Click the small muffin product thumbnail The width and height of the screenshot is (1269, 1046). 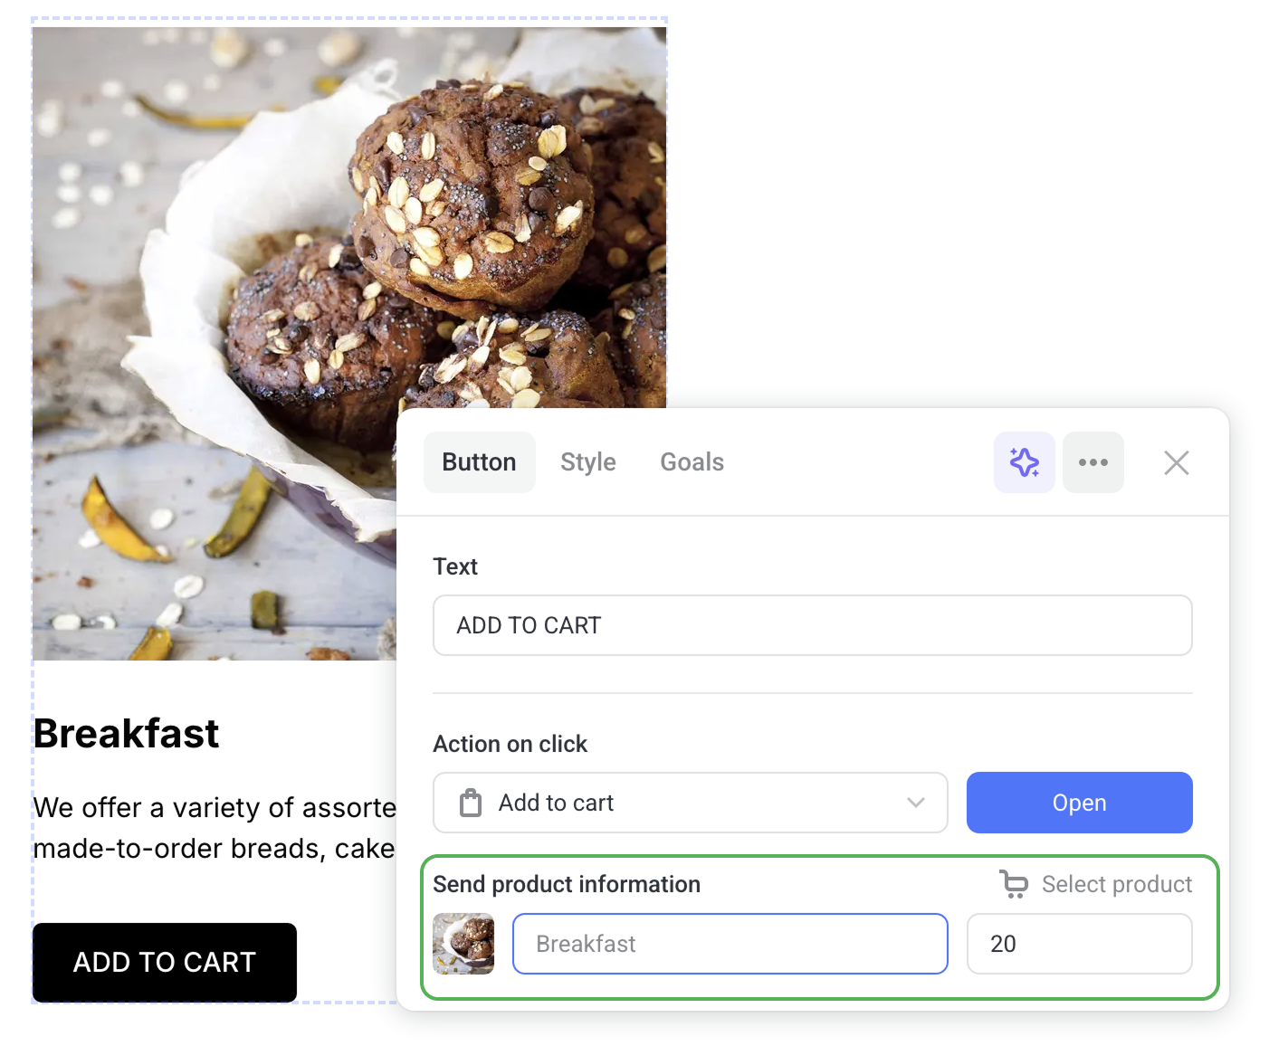[463, 944]
